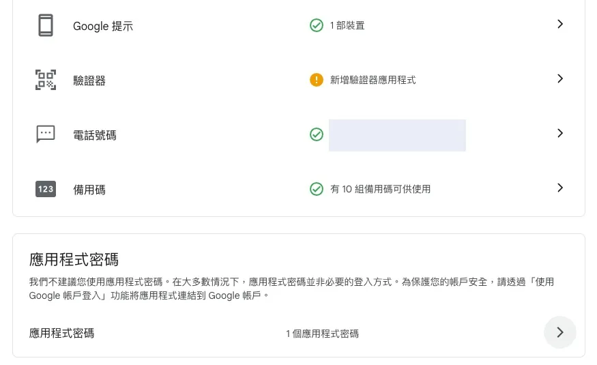The height and width of the screenshot is (365, 597).
Task: Open the 備用碼 row chevron arrow
Action: tap(560, 188)
